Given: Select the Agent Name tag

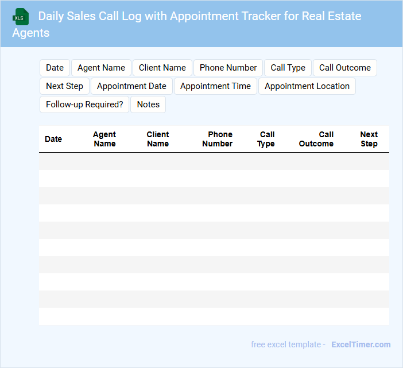Looking at the screenshot, I should pos(101,68).
